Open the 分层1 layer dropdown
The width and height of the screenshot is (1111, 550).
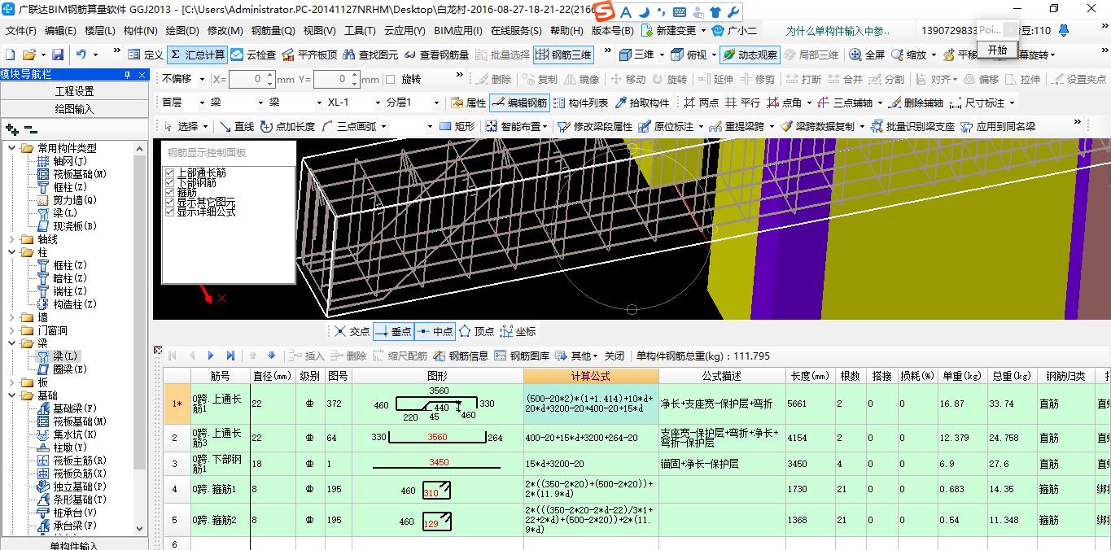tap(436, 103)
